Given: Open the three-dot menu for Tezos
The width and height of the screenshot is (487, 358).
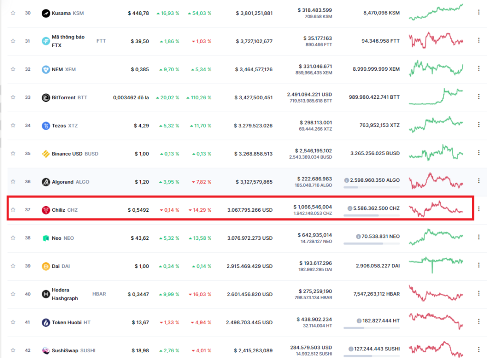Looking at the screenshot, I should (x=478, y=124).
